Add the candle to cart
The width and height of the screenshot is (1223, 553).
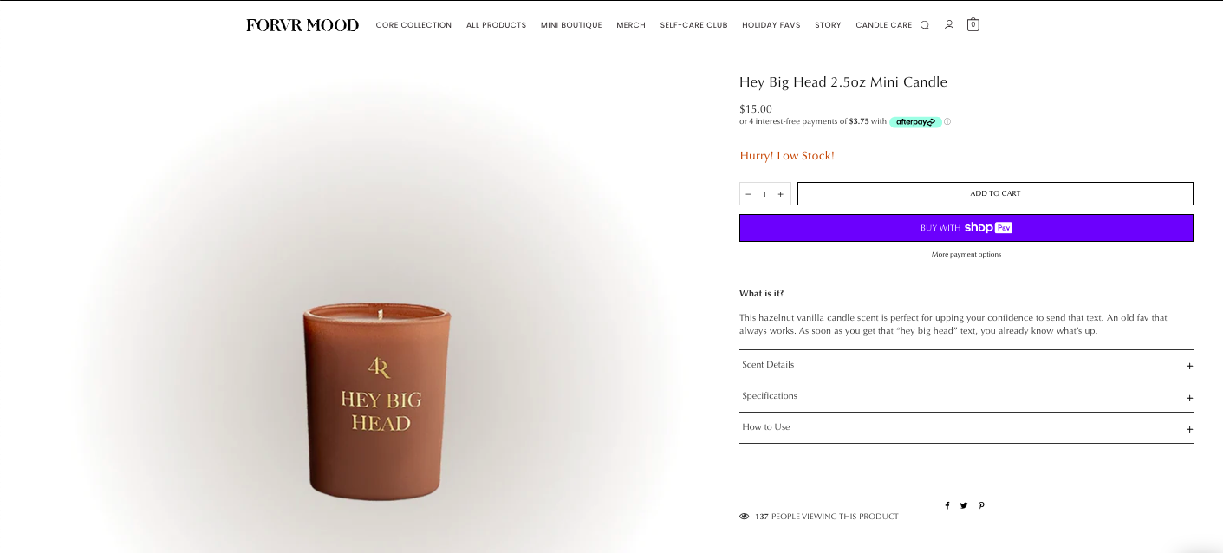click(x=995, y=193)
